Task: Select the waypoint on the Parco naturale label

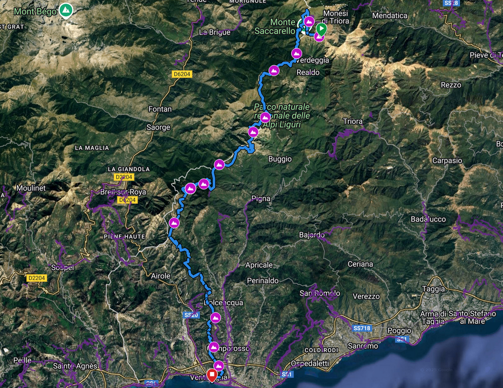Action: [x=266, y=117]
